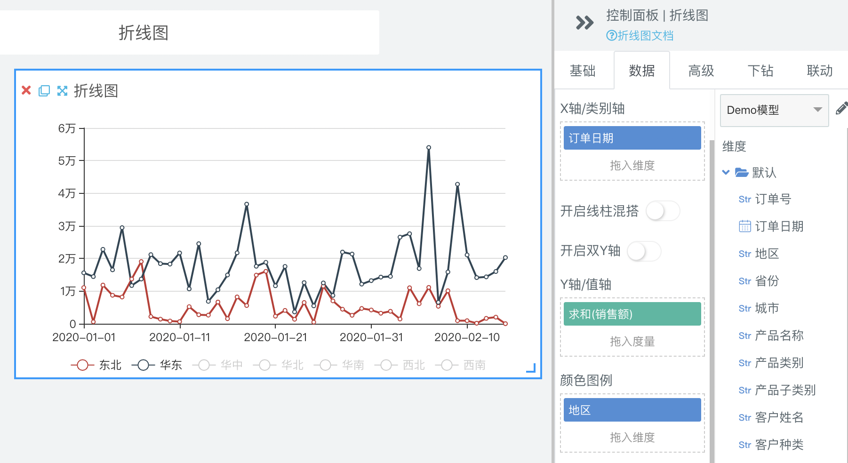
Task: Select 订单日期 in dimension list
Action: (779, 226)
